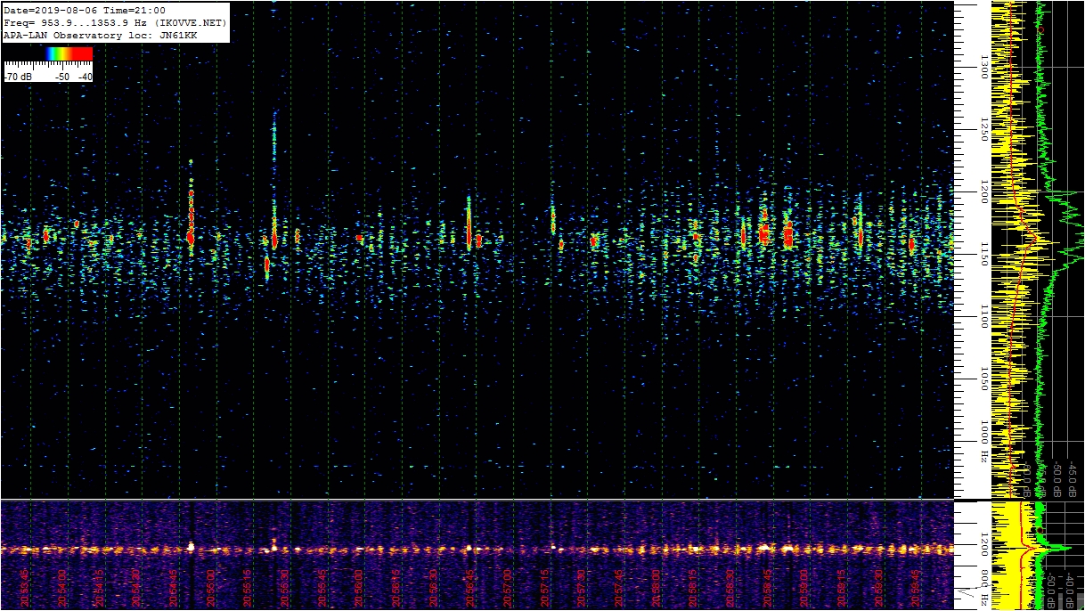Click the 1250 frequency axis label
Viewport: 1085px width, 611px height.
pyautogui.click(x=984, y=130)
